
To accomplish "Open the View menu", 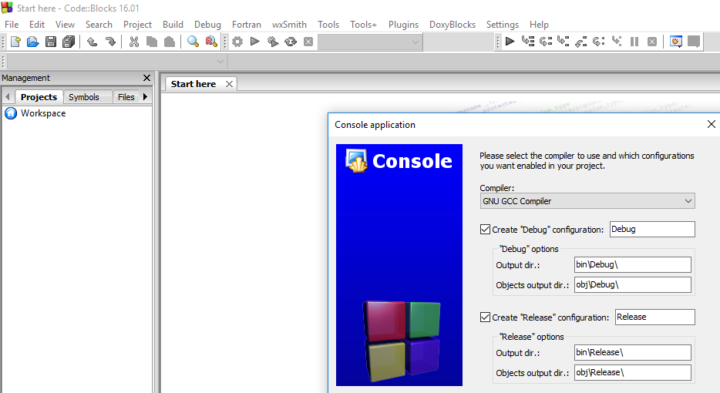I will click(x=65, y=25).
